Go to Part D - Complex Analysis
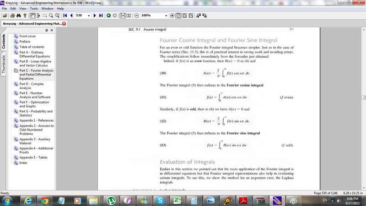Image resolution: width=366 pixels, height=206 pixels. click(32, 86)
